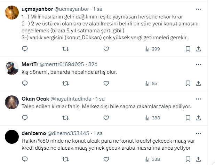Share denizemo's tweet

click(198, 159)
